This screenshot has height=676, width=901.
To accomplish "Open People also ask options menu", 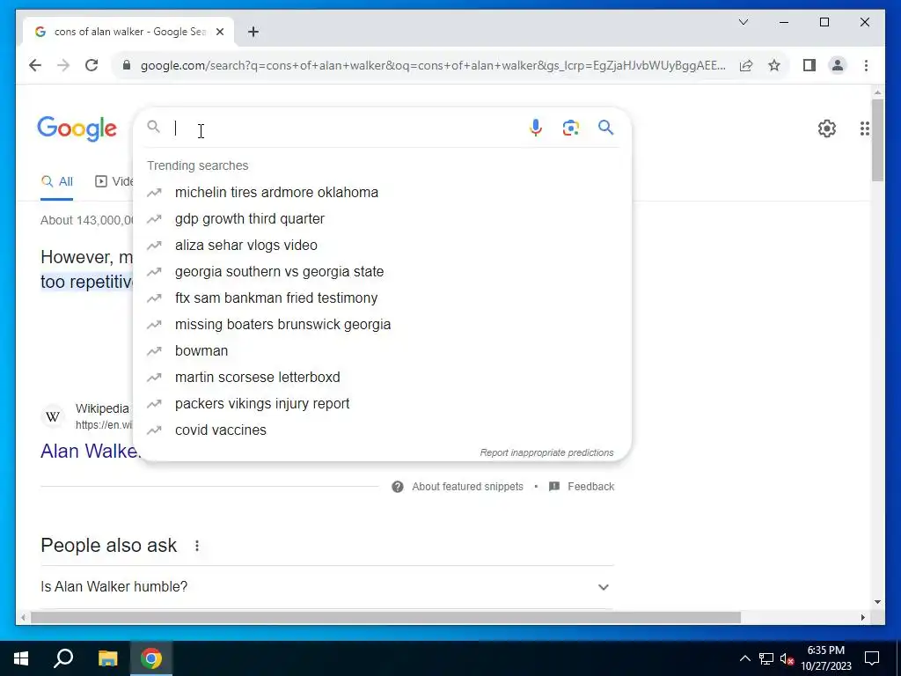I will tap(197, 546).
